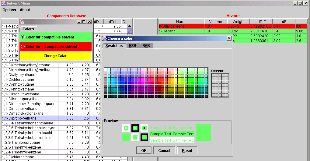Cancel the color chooser dialog

point(164,150)
